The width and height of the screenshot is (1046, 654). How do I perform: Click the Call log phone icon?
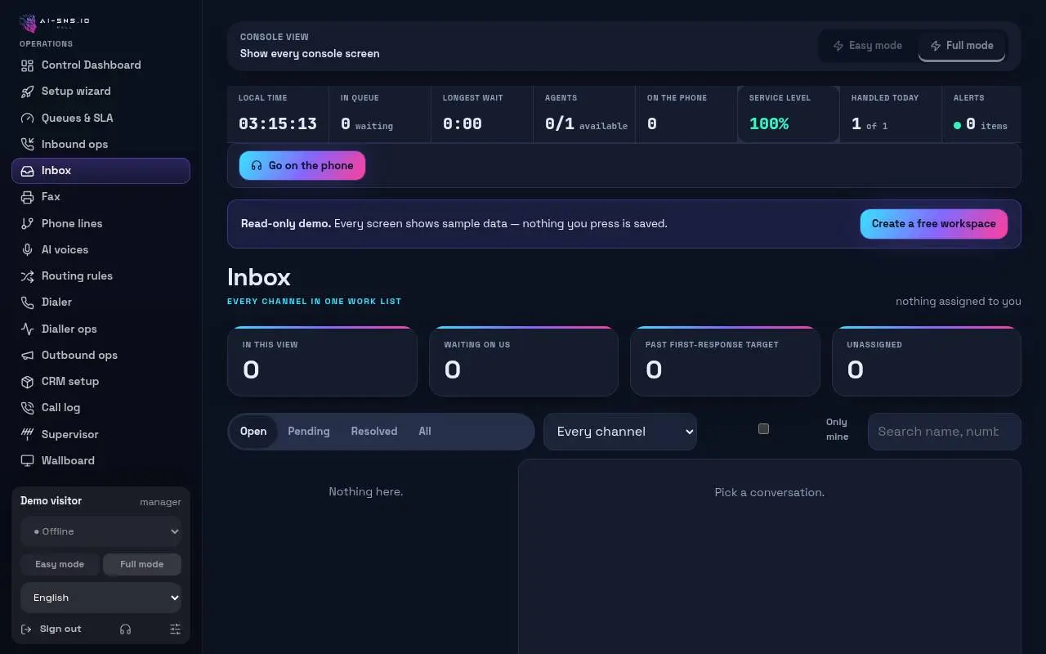[x=27, y=408]
